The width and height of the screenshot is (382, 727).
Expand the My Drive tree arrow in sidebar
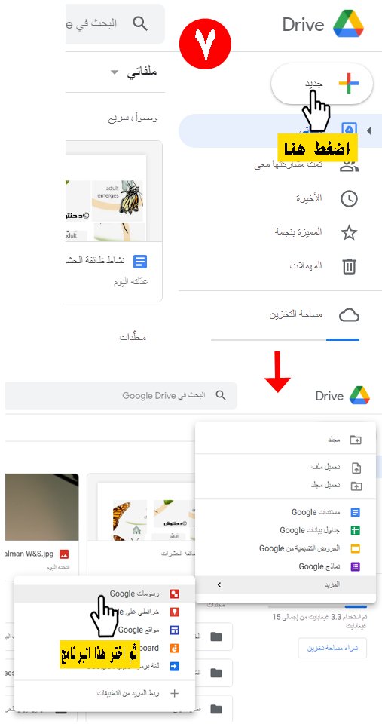[x=369, y=131]
